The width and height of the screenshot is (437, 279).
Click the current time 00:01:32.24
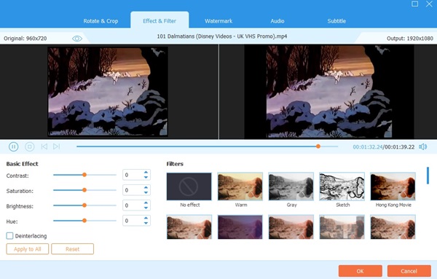tap(368, 147)
